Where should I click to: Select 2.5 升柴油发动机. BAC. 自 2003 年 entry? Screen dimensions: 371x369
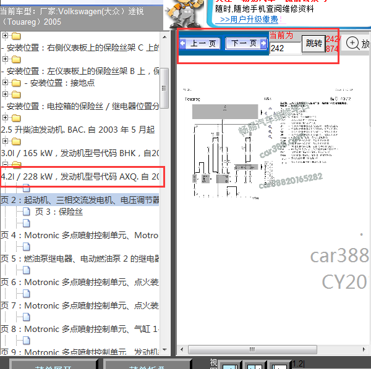(x=78, y=130)
